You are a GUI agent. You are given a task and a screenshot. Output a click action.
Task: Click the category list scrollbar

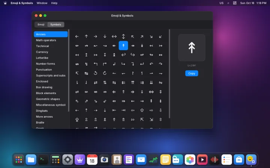(x=69, y=71)
